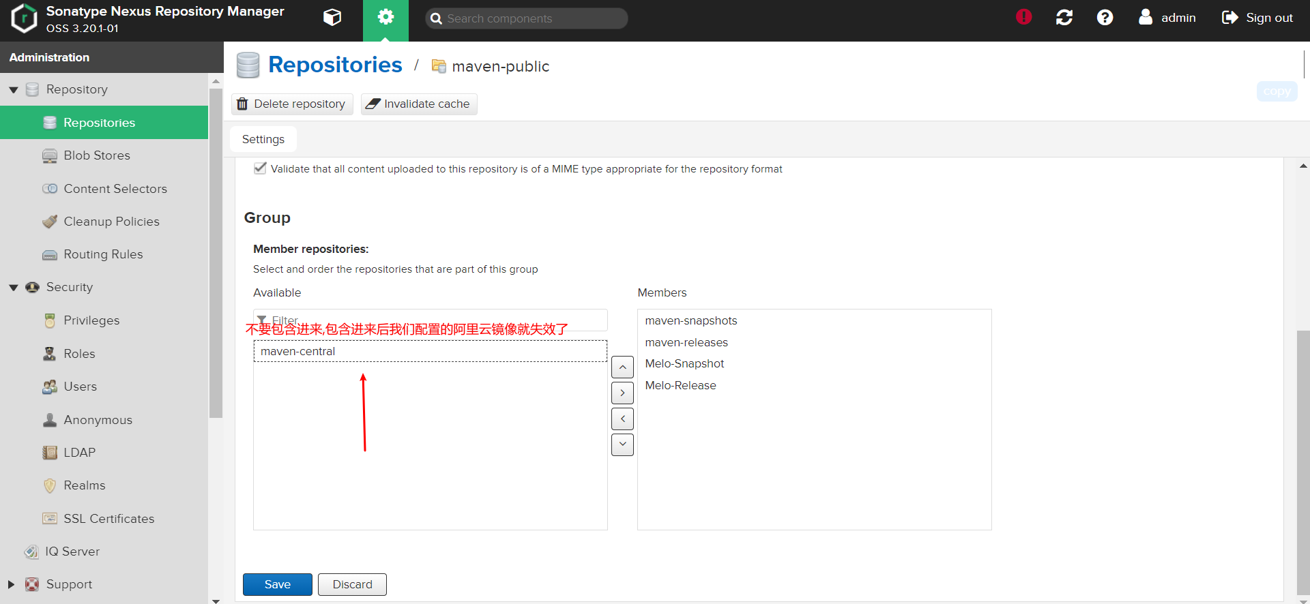Click the Anonymous icon
Screen dimensions: 1310x604
pyautogui.click(x=50, y=420)
